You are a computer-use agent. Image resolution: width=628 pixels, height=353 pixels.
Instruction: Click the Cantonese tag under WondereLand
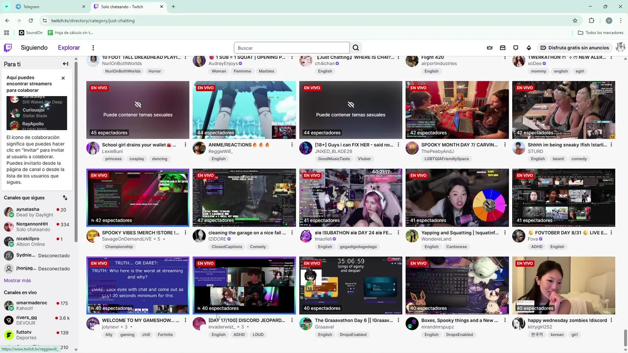[457, 247]
